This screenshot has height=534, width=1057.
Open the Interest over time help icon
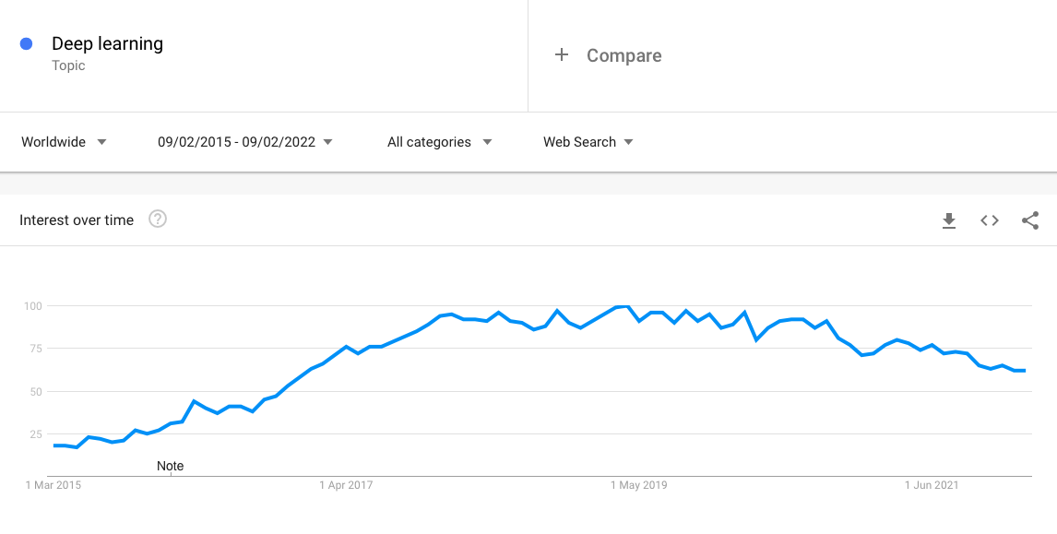pos(158,220)
